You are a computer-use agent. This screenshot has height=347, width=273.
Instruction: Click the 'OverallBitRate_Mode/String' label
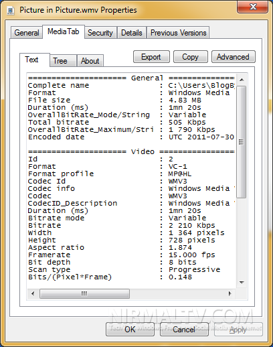(89, 115)
